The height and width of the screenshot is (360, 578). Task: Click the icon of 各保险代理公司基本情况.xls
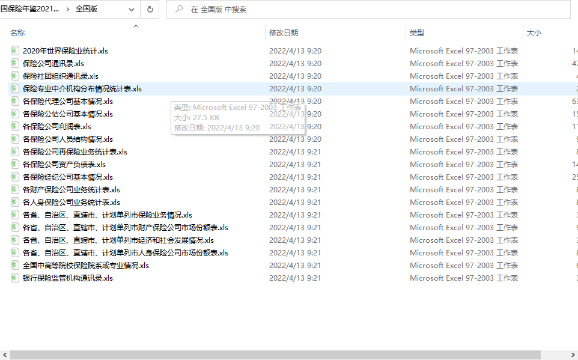pyautogui.click(x=15, y=101)
